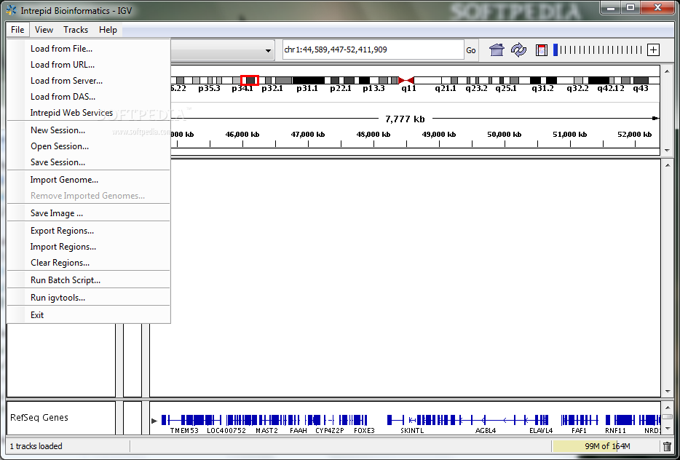
Task: Choose Export Regions...
Action: click(89, 231)
